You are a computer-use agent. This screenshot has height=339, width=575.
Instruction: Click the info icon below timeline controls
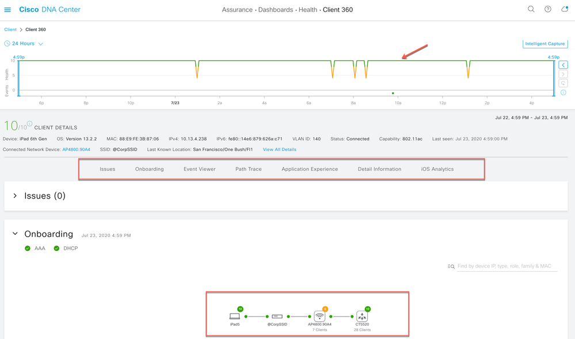(563, 93)
